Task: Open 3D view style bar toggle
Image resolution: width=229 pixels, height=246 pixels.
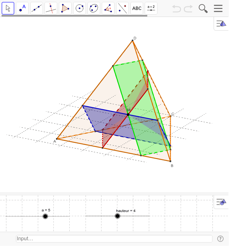Action: tap(221, 24)
